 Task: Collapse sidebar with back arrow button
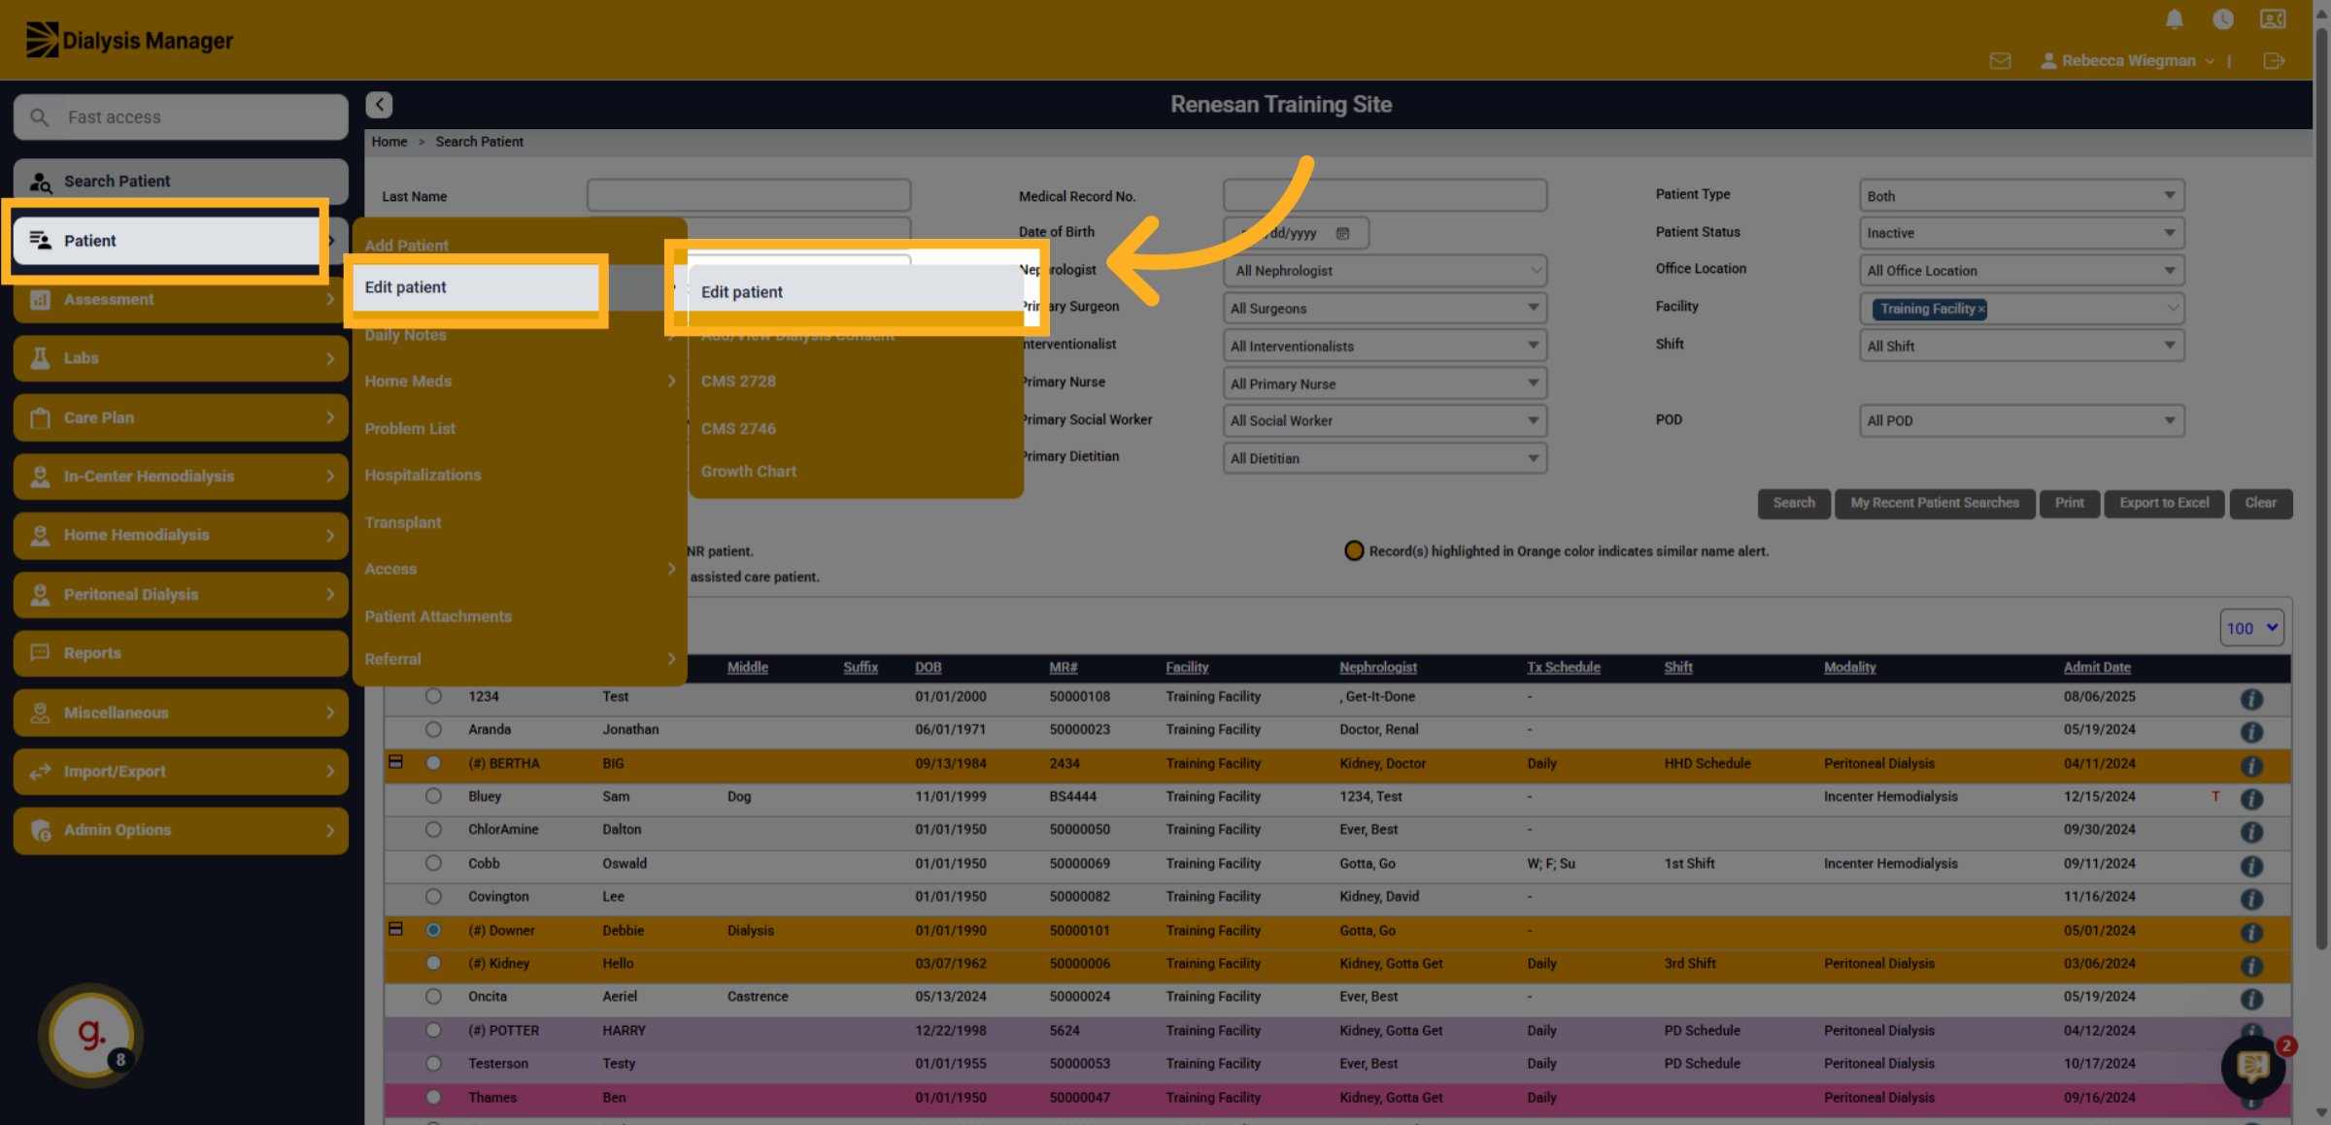tap(379, 104)
